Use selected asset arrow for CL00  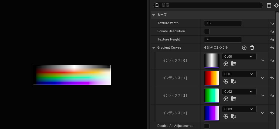(x=226, y=64)
